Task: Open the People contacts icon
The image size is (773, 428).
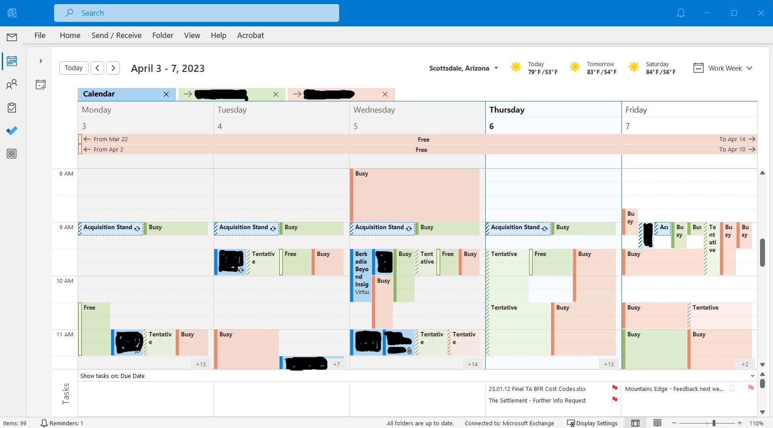Action: coord(12,84)
